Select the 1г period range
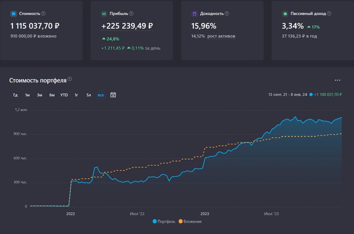The height and width of the screenshot is (234, 354). pyautogui.click(x=76, y=95)
